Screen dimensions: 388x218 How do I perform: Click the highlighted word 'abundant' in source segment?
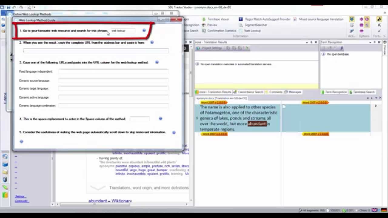(257, 124)
